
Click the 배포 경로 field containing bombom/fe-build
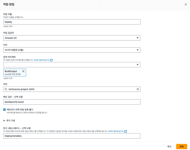(72, 102)
